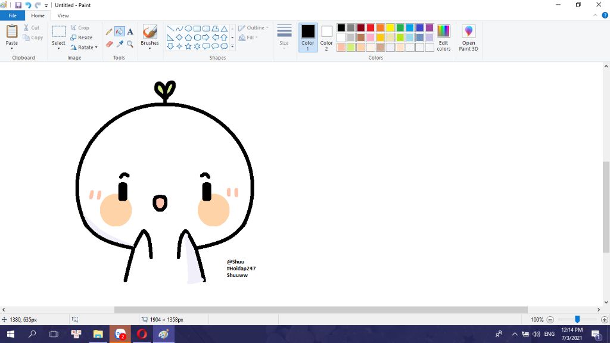Open Customize Quick Access Toolbar dropdown
The image size is (610, 343).
pyautogui.click(x=46, y=5)
